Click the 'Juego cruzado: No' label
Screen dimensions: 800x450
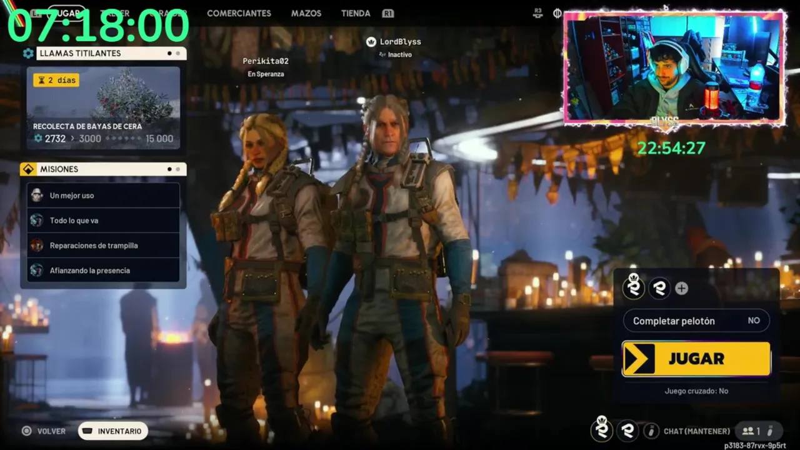click(x=696, y=391)
